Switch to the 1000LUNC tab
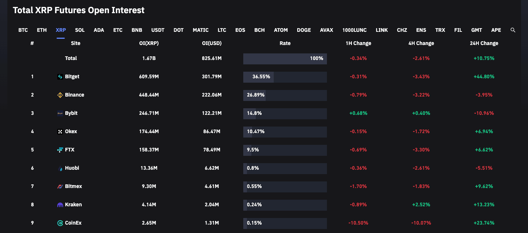Screen dimensions: 528x233 coord(354,30)
